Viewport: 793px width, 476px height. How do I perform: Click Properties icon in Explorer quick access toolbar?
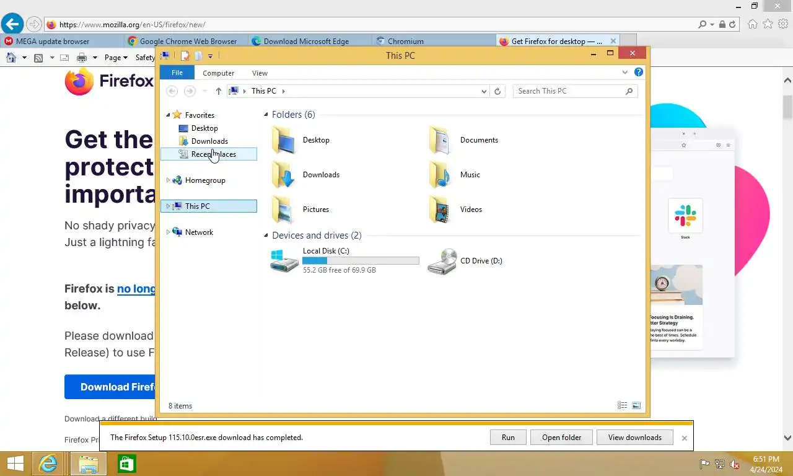tap(185, 56)
